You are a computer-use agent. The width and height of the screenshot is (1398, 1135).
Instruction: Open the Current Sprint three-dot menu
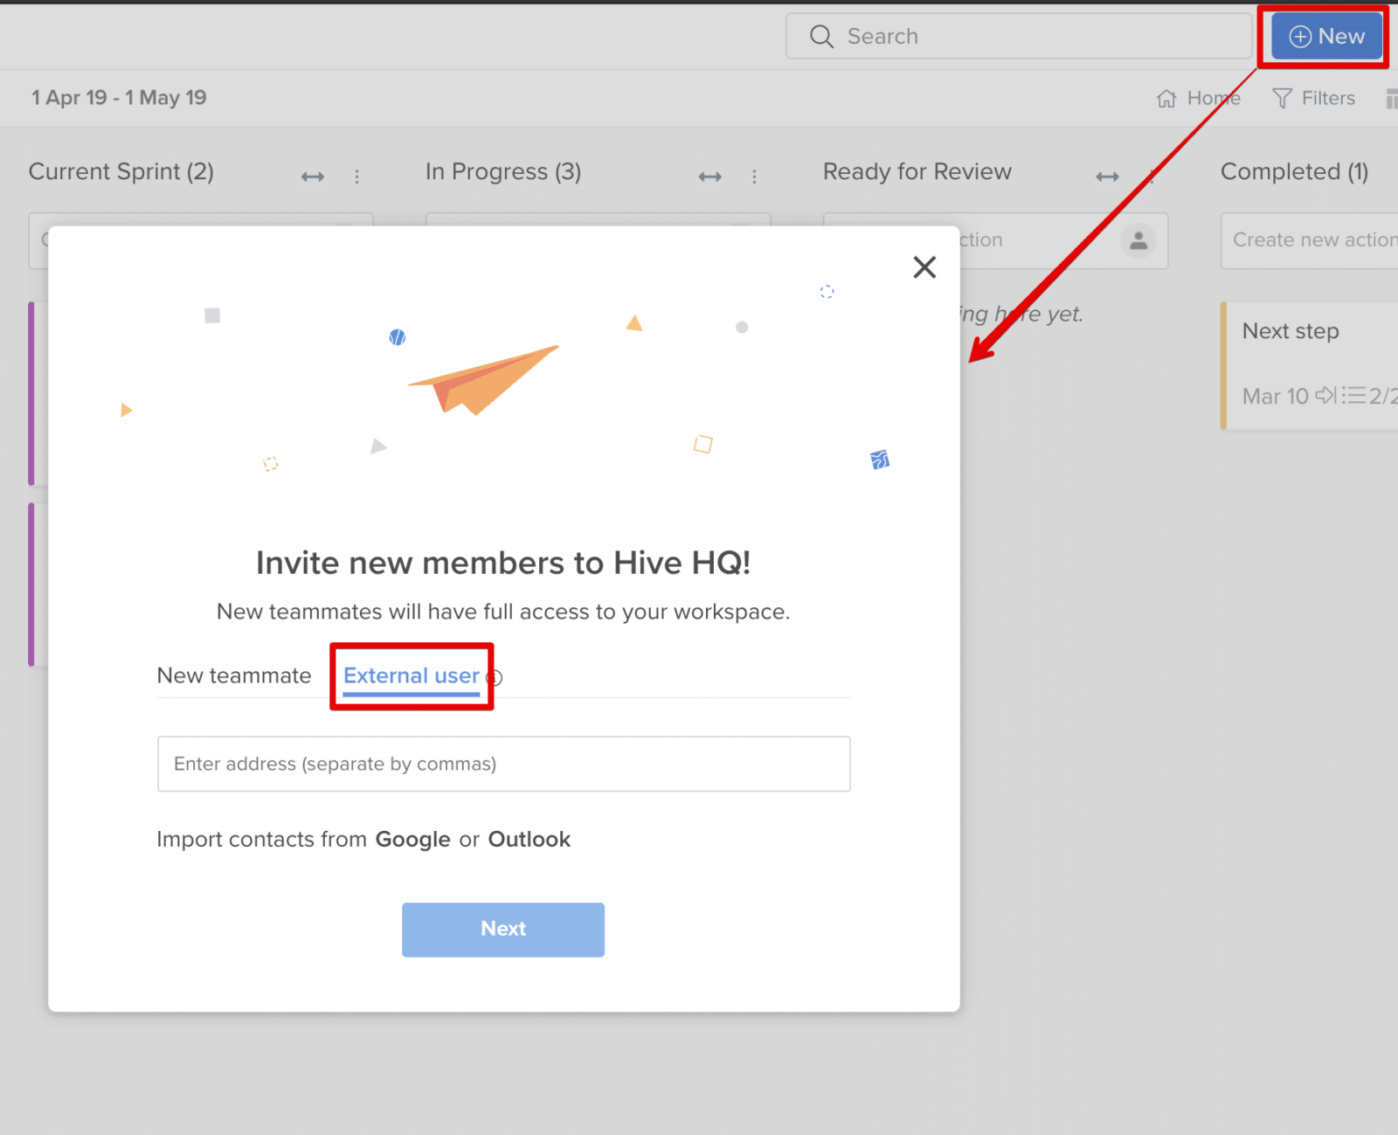coord(357,176)
